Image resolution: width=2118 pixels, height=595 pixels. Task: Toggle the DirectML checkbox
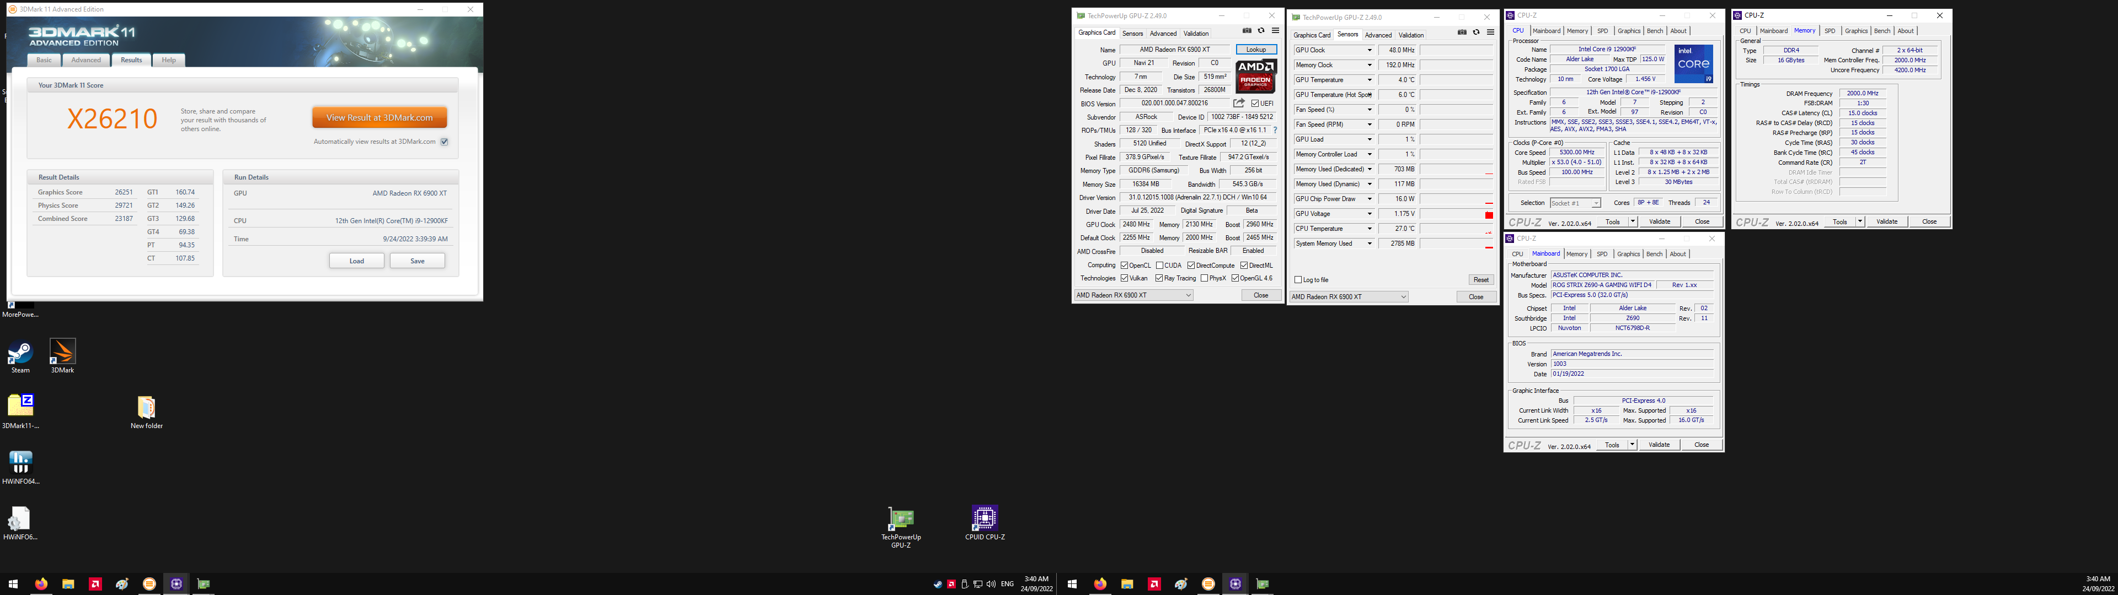pyautogui.click(x=1244, y=266)
